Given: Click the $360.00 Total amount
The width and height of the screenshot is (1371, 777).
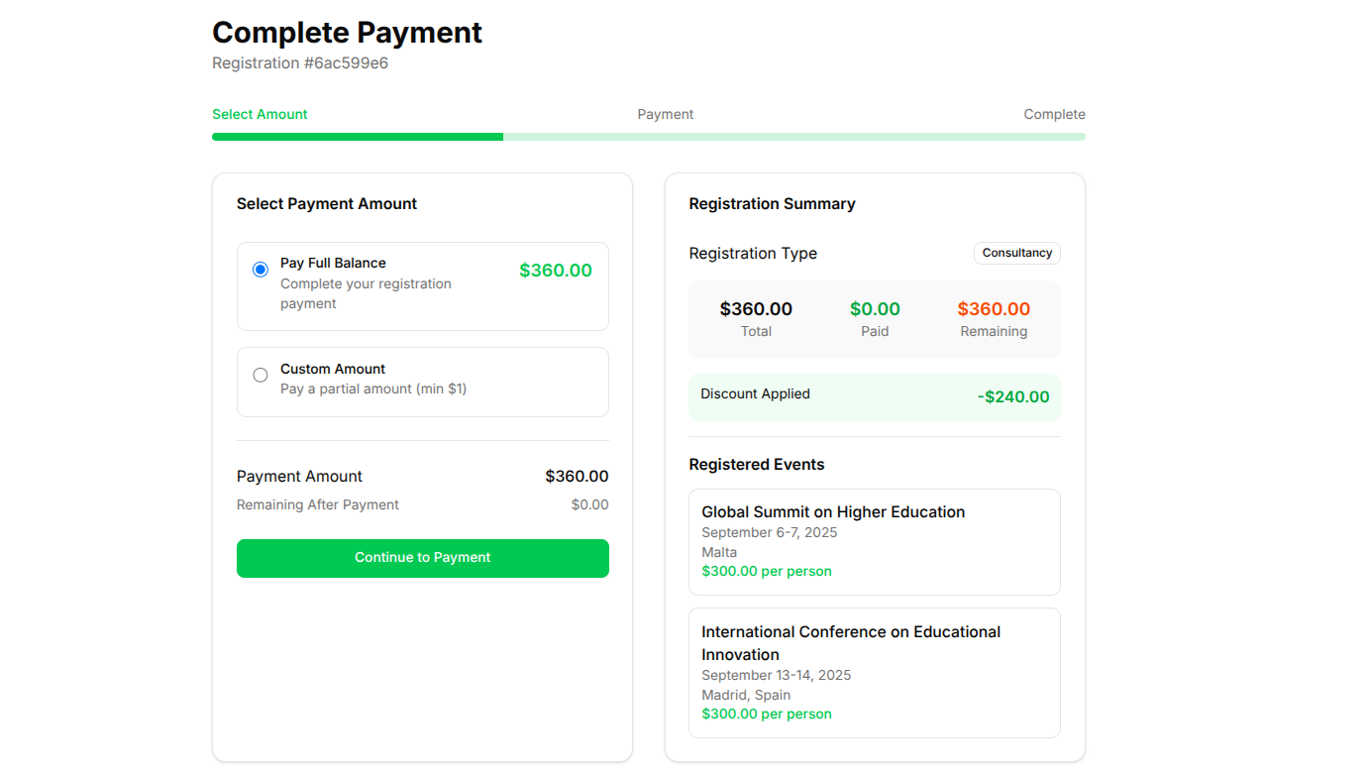Looking at the screenshot, I should tap(756, 308).
